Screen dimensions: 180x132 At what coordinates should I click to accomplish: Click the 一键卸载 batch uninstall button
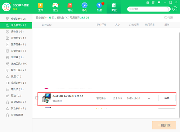tap(164, 125)
